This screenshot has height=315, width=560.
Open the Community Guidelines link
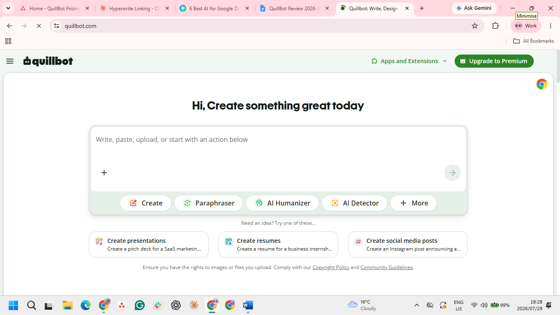point(387,267)
